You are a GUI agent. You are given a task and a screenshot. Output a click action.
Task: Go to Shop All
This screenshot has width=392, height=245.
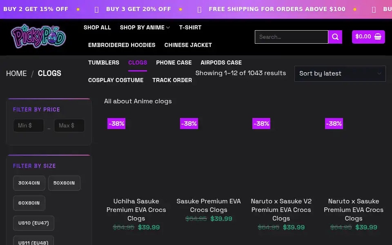click(97, 27)
